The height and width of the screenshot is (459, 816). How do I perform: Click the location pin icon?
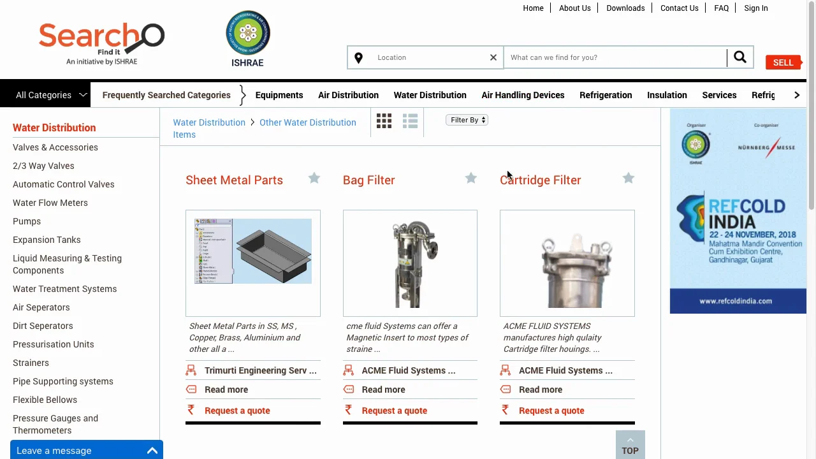tap(359, 57)
